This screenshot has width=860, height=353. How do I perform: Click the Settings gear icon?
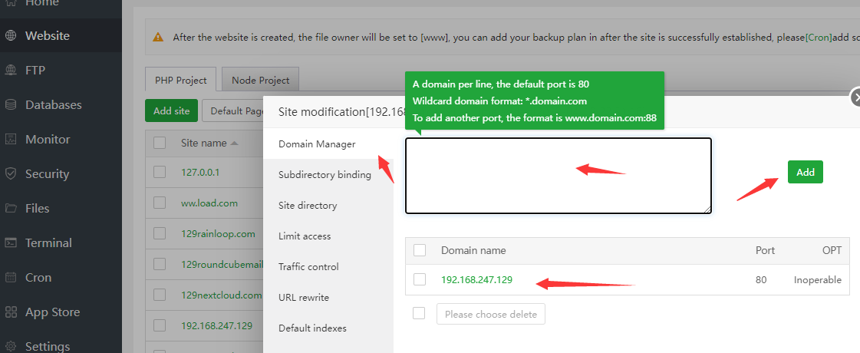[11, 346]
